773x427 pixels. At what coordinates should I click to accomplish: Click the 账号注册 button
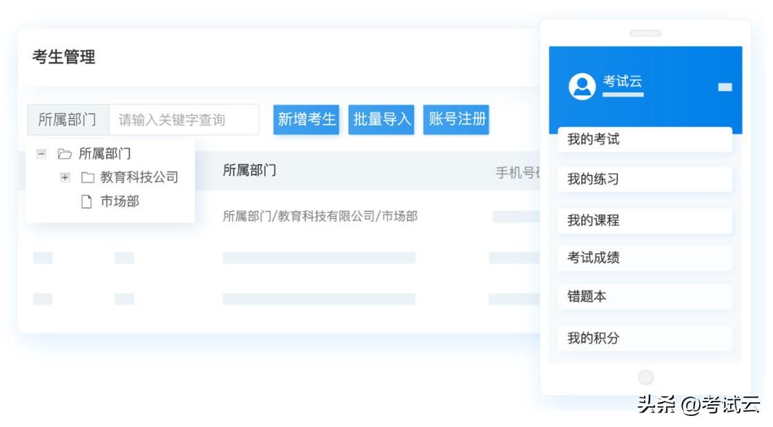pos(456,119)
